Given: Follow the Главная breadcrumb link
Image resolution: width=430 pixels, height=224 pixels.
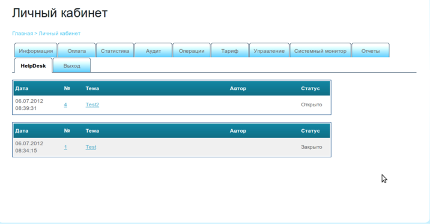Looking at the screenshot, I should pos(22,34).
